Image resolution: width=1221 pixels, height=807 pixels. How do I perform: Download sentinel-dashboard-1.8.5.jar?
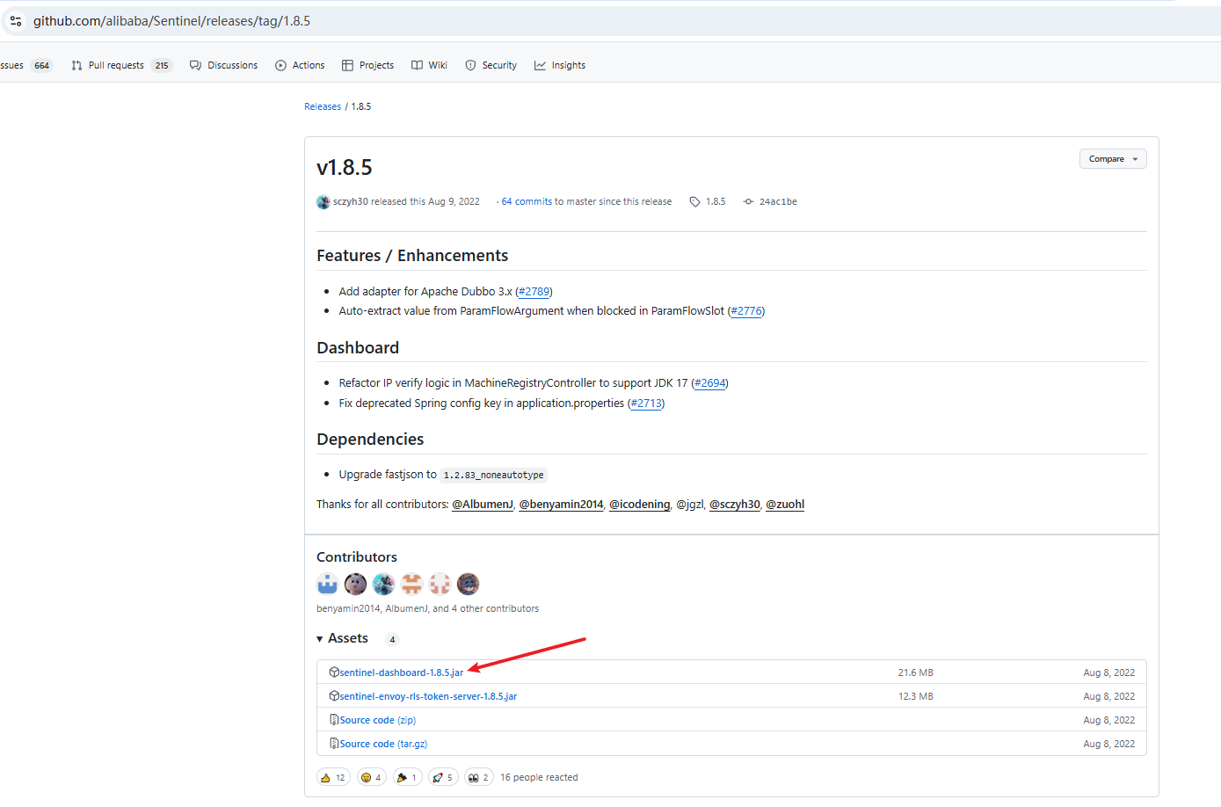pyautogui.click(x=402, y=672)
